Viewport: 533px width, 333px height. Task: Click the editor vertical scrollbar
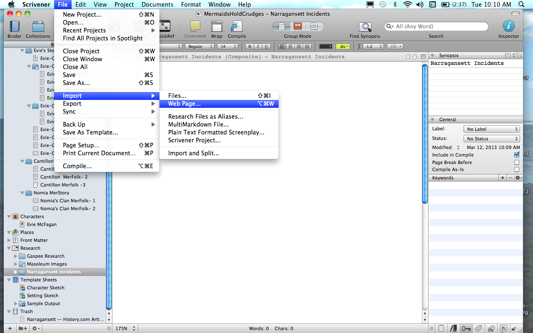coord(425,134)
